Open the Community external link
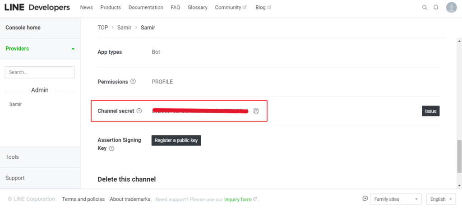Screen dimensions: 462x208 click(231, 7)
